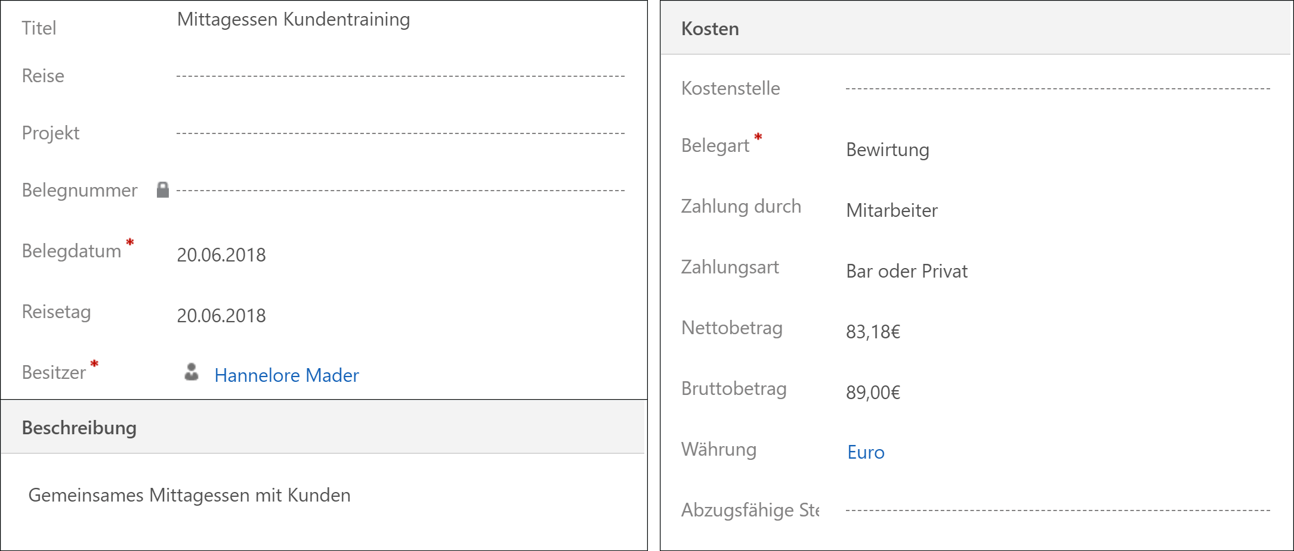Select the Zahlungsart value Bar oder Privat
The width and height of the screenshot is (1294, 551).
[907, 271]
